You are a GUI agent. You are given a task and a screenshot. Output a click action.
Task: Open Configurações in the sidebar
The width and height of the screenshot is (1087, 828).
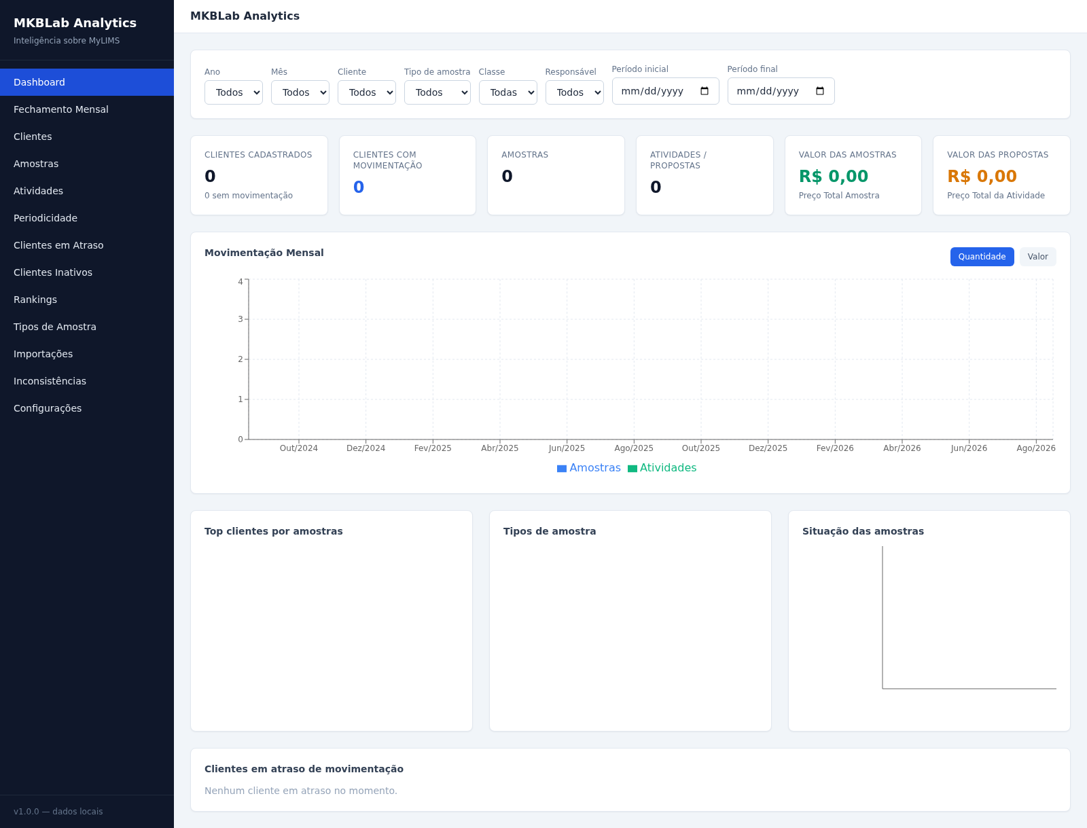tap(87, 408)
